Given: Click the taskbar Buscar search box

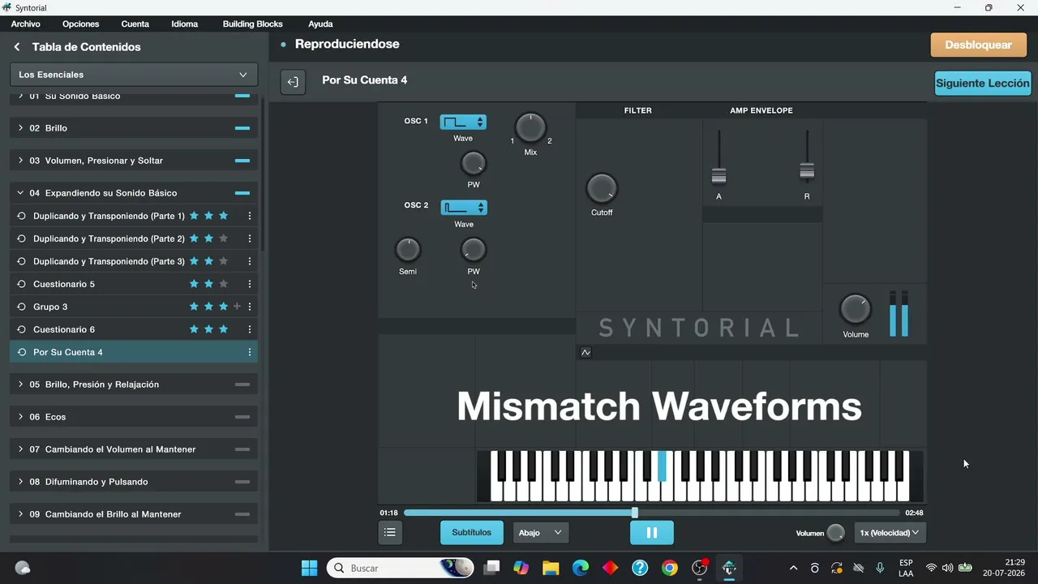Looking at the screenshot, I should tap(401, 568).
